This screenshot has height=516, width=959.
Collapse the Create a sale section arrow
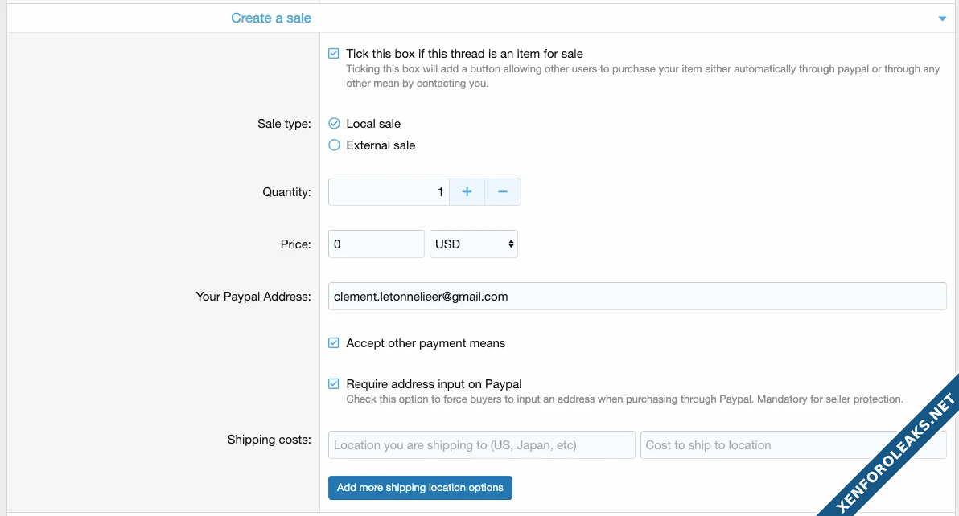click(942, 18)
